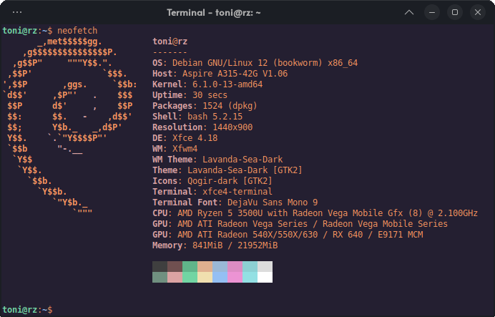The height and width of the screenshot is (317, 495).
Task: Click the top-row pink/magenta color block
Action: coord(235,266)
